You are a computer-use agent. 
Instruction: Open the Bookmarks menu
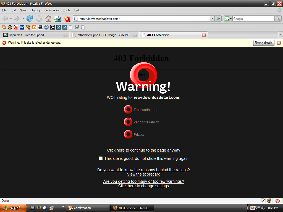coord(52,10)
